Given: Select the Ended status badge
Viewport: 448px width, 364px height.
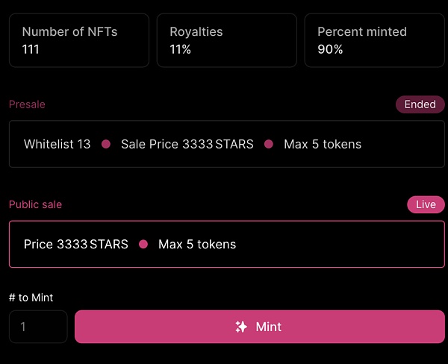Looking at the screenshot, I should tap(420, 104).
